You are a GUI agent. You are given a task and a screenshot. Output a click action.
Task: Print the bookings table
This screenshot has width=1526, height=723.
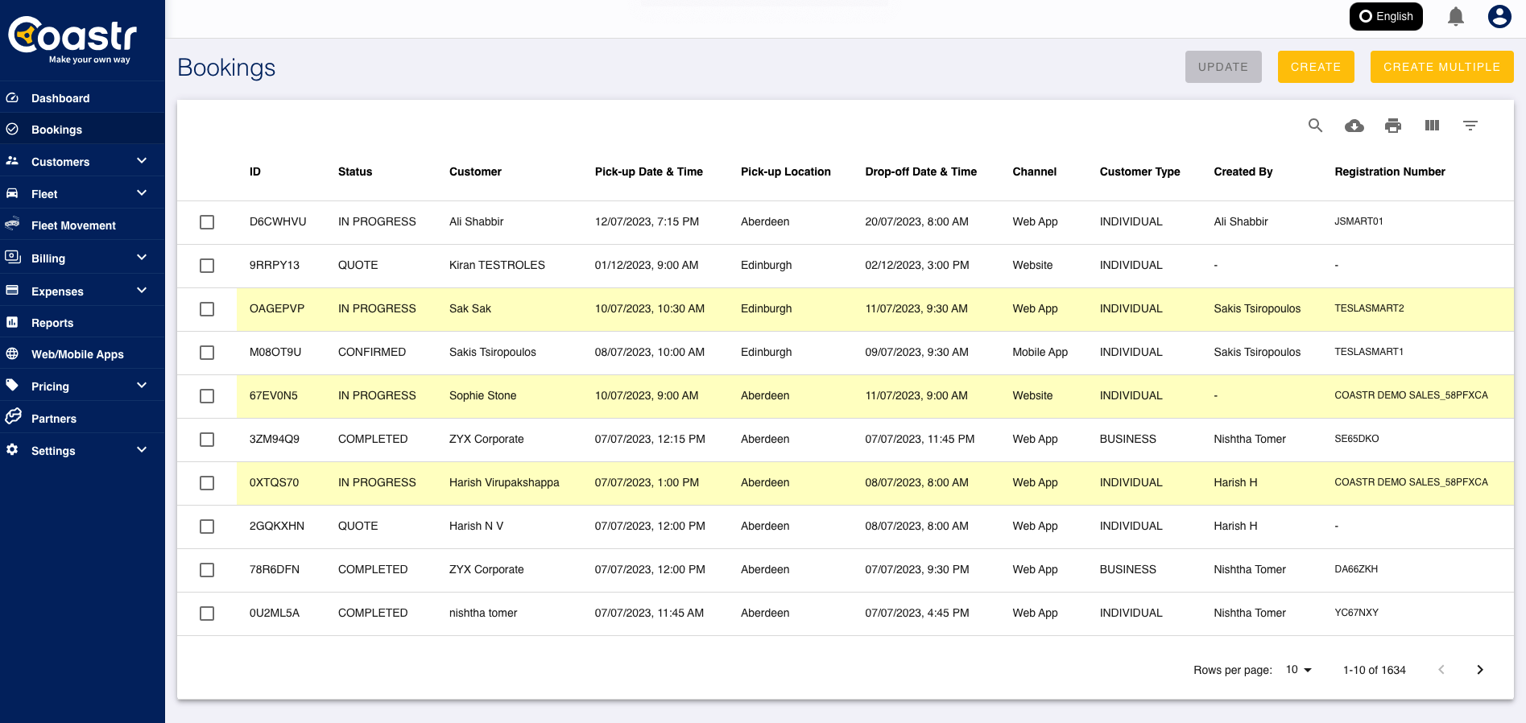pos(1392,126)
